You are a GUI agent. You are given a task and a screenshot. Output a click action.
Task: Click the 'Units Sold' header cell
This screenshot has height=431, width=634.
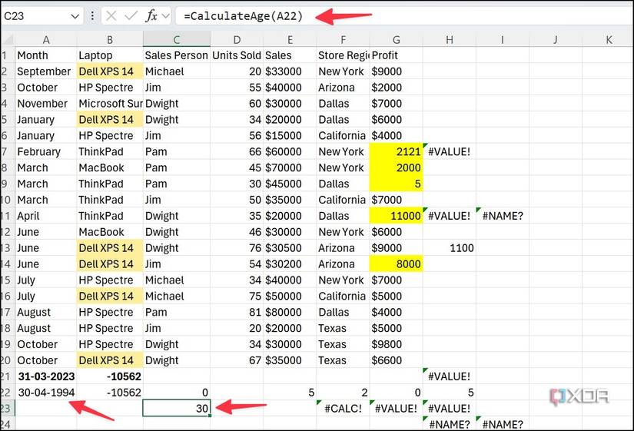(237, 55)
